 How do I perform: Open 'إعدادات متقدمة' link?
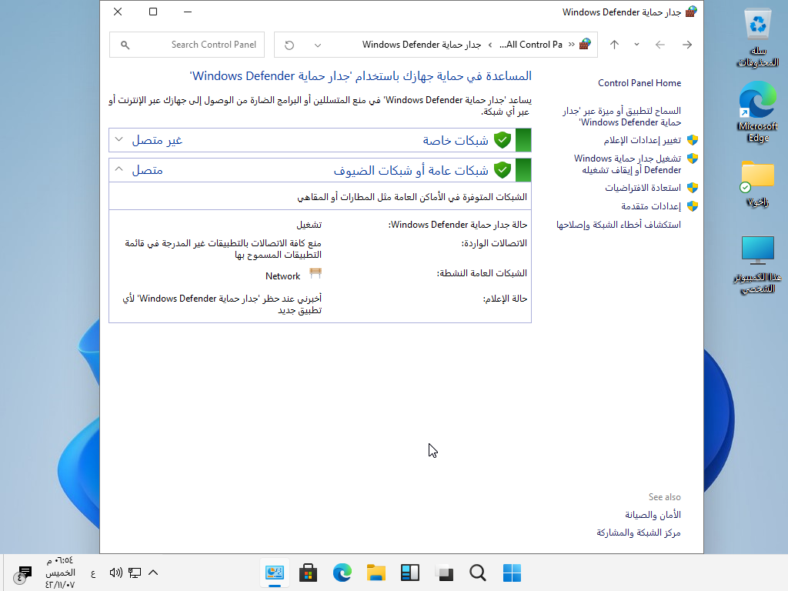click(651, 206)
